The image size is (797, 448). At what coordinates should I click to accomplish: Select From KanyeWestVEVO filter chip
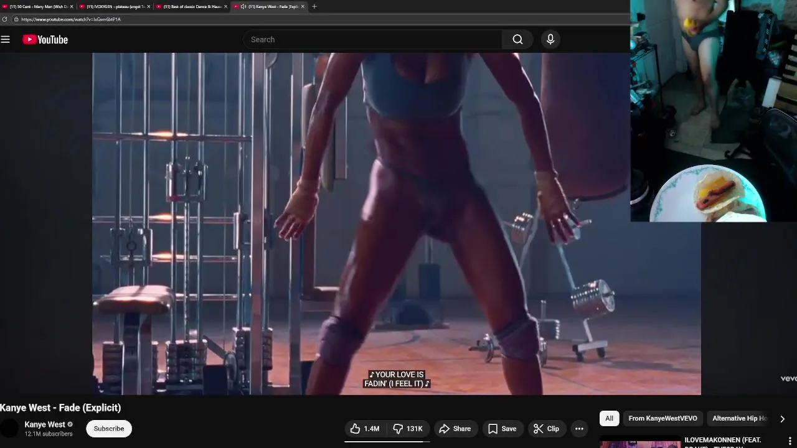pos(663,418)
